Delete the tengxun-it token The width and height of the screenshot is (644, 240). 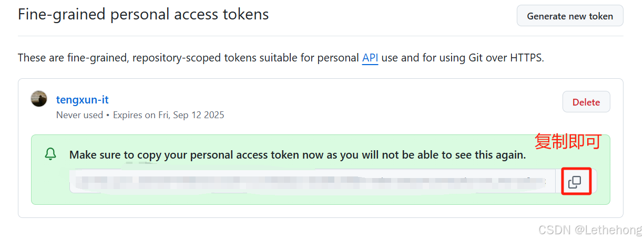pyautogui.click(x=586, y=102)
